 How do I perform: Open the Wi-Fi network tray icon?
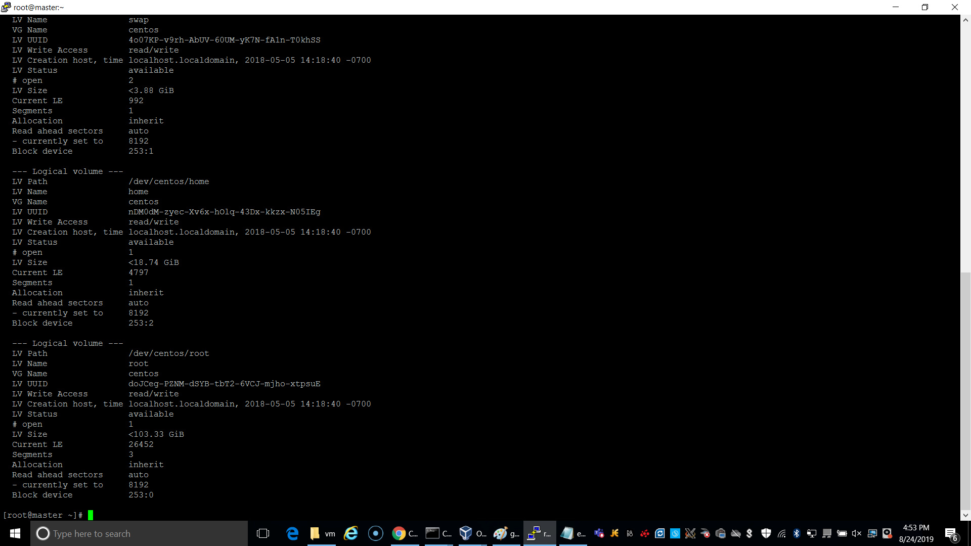[x=781, y=533]
